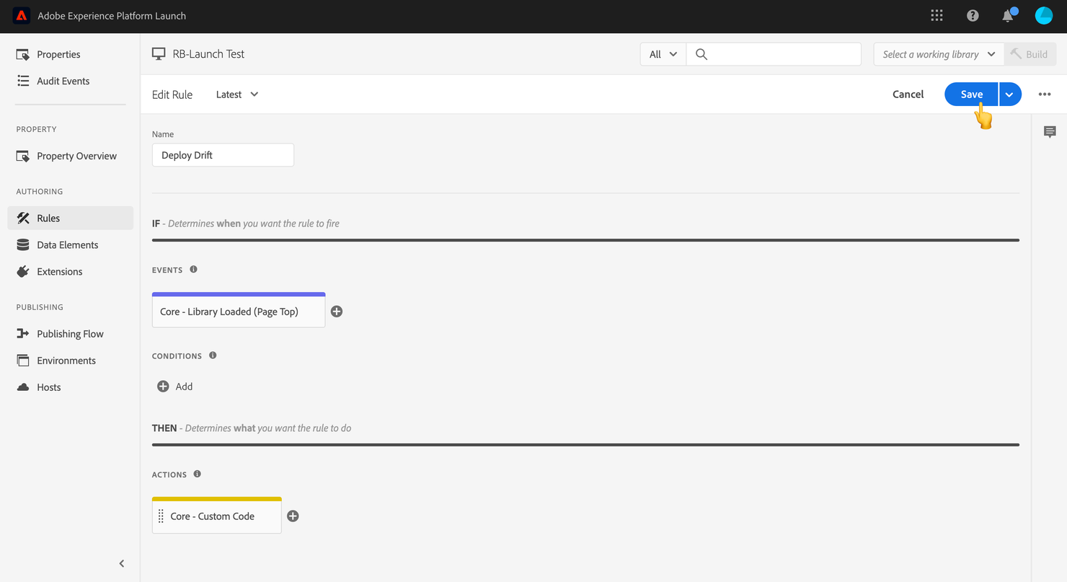Open the Hosts page
1067x582 pixels.
(49, 387)
